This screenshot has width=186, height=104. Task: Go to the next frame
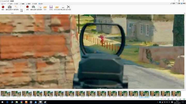[180, 99]
